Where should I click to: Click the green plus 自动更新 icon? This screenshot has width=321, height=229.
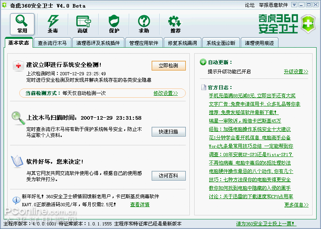[203, 62]
